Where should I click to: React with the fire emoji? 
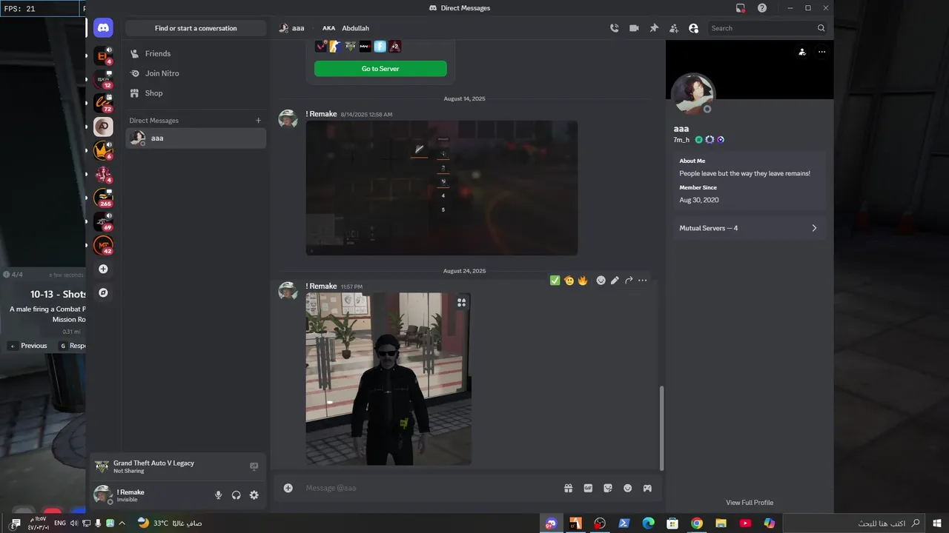[583, 281]
